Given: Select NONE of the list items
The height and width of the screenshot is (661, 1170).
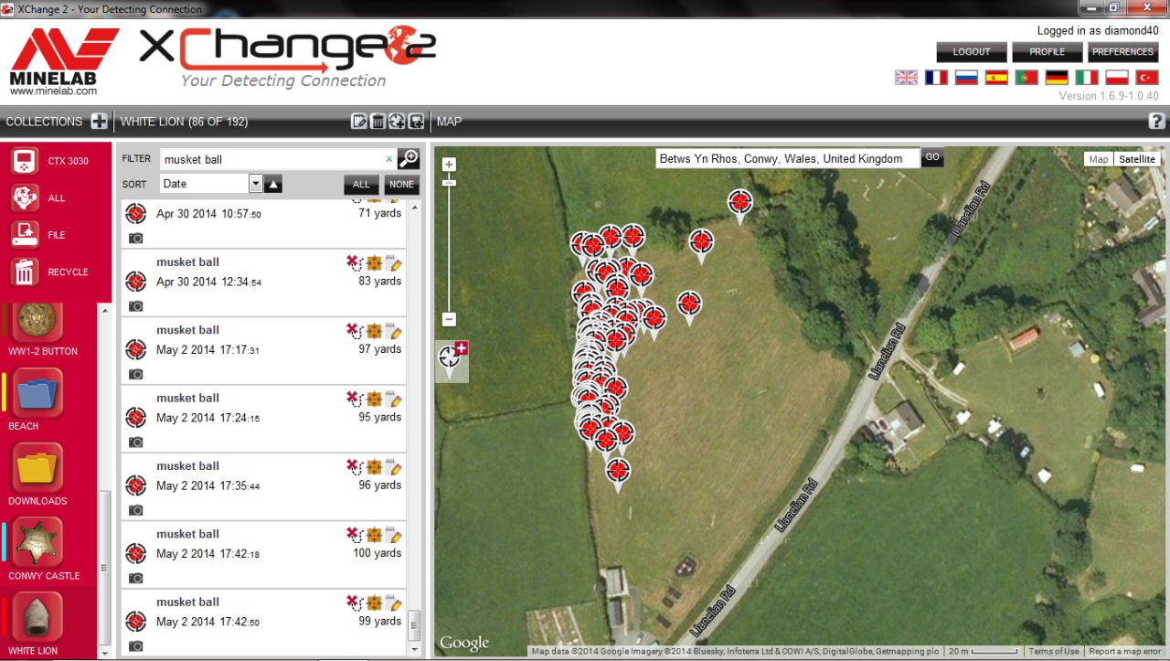Looking at the screenshot, I should pyautogui.click(x=401, y=185).
